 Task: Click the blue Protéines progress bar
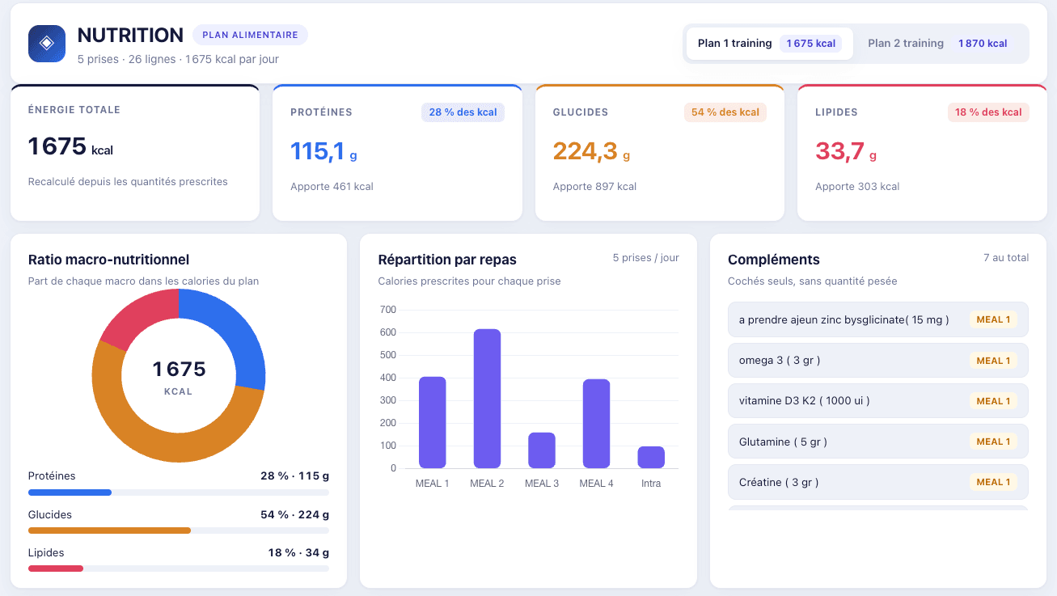click(70, 492)
